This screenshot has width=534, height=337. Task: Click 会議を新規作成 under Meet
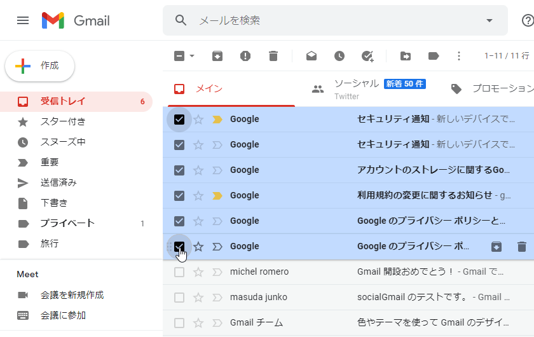coord(72,295)
